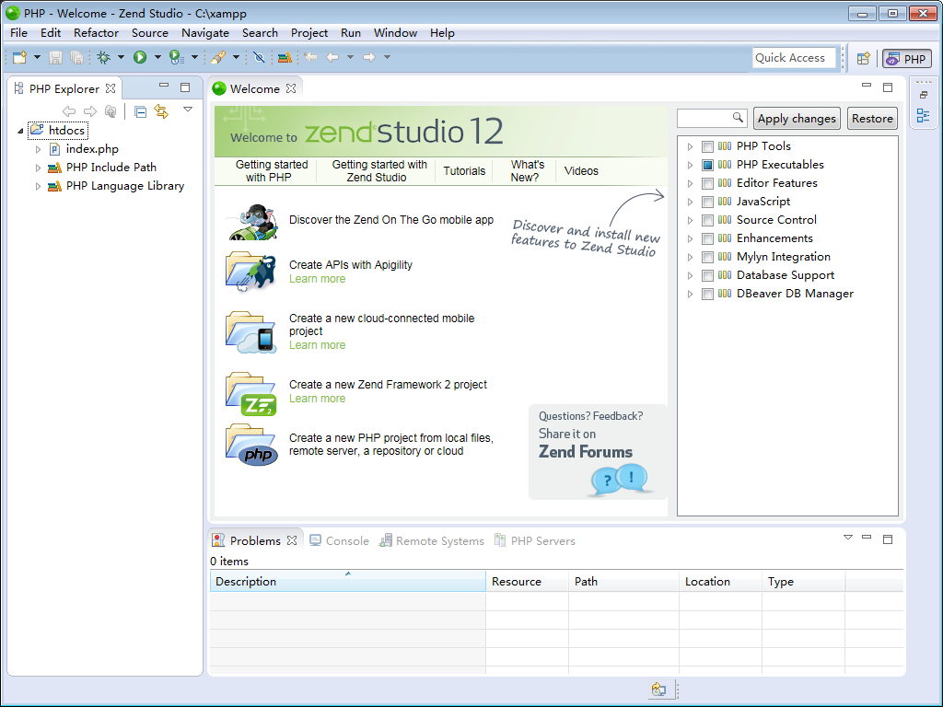This screenshot has height=707, width=943.
Task: Open the Run button dropdown arrow
Action: (157, 57)
